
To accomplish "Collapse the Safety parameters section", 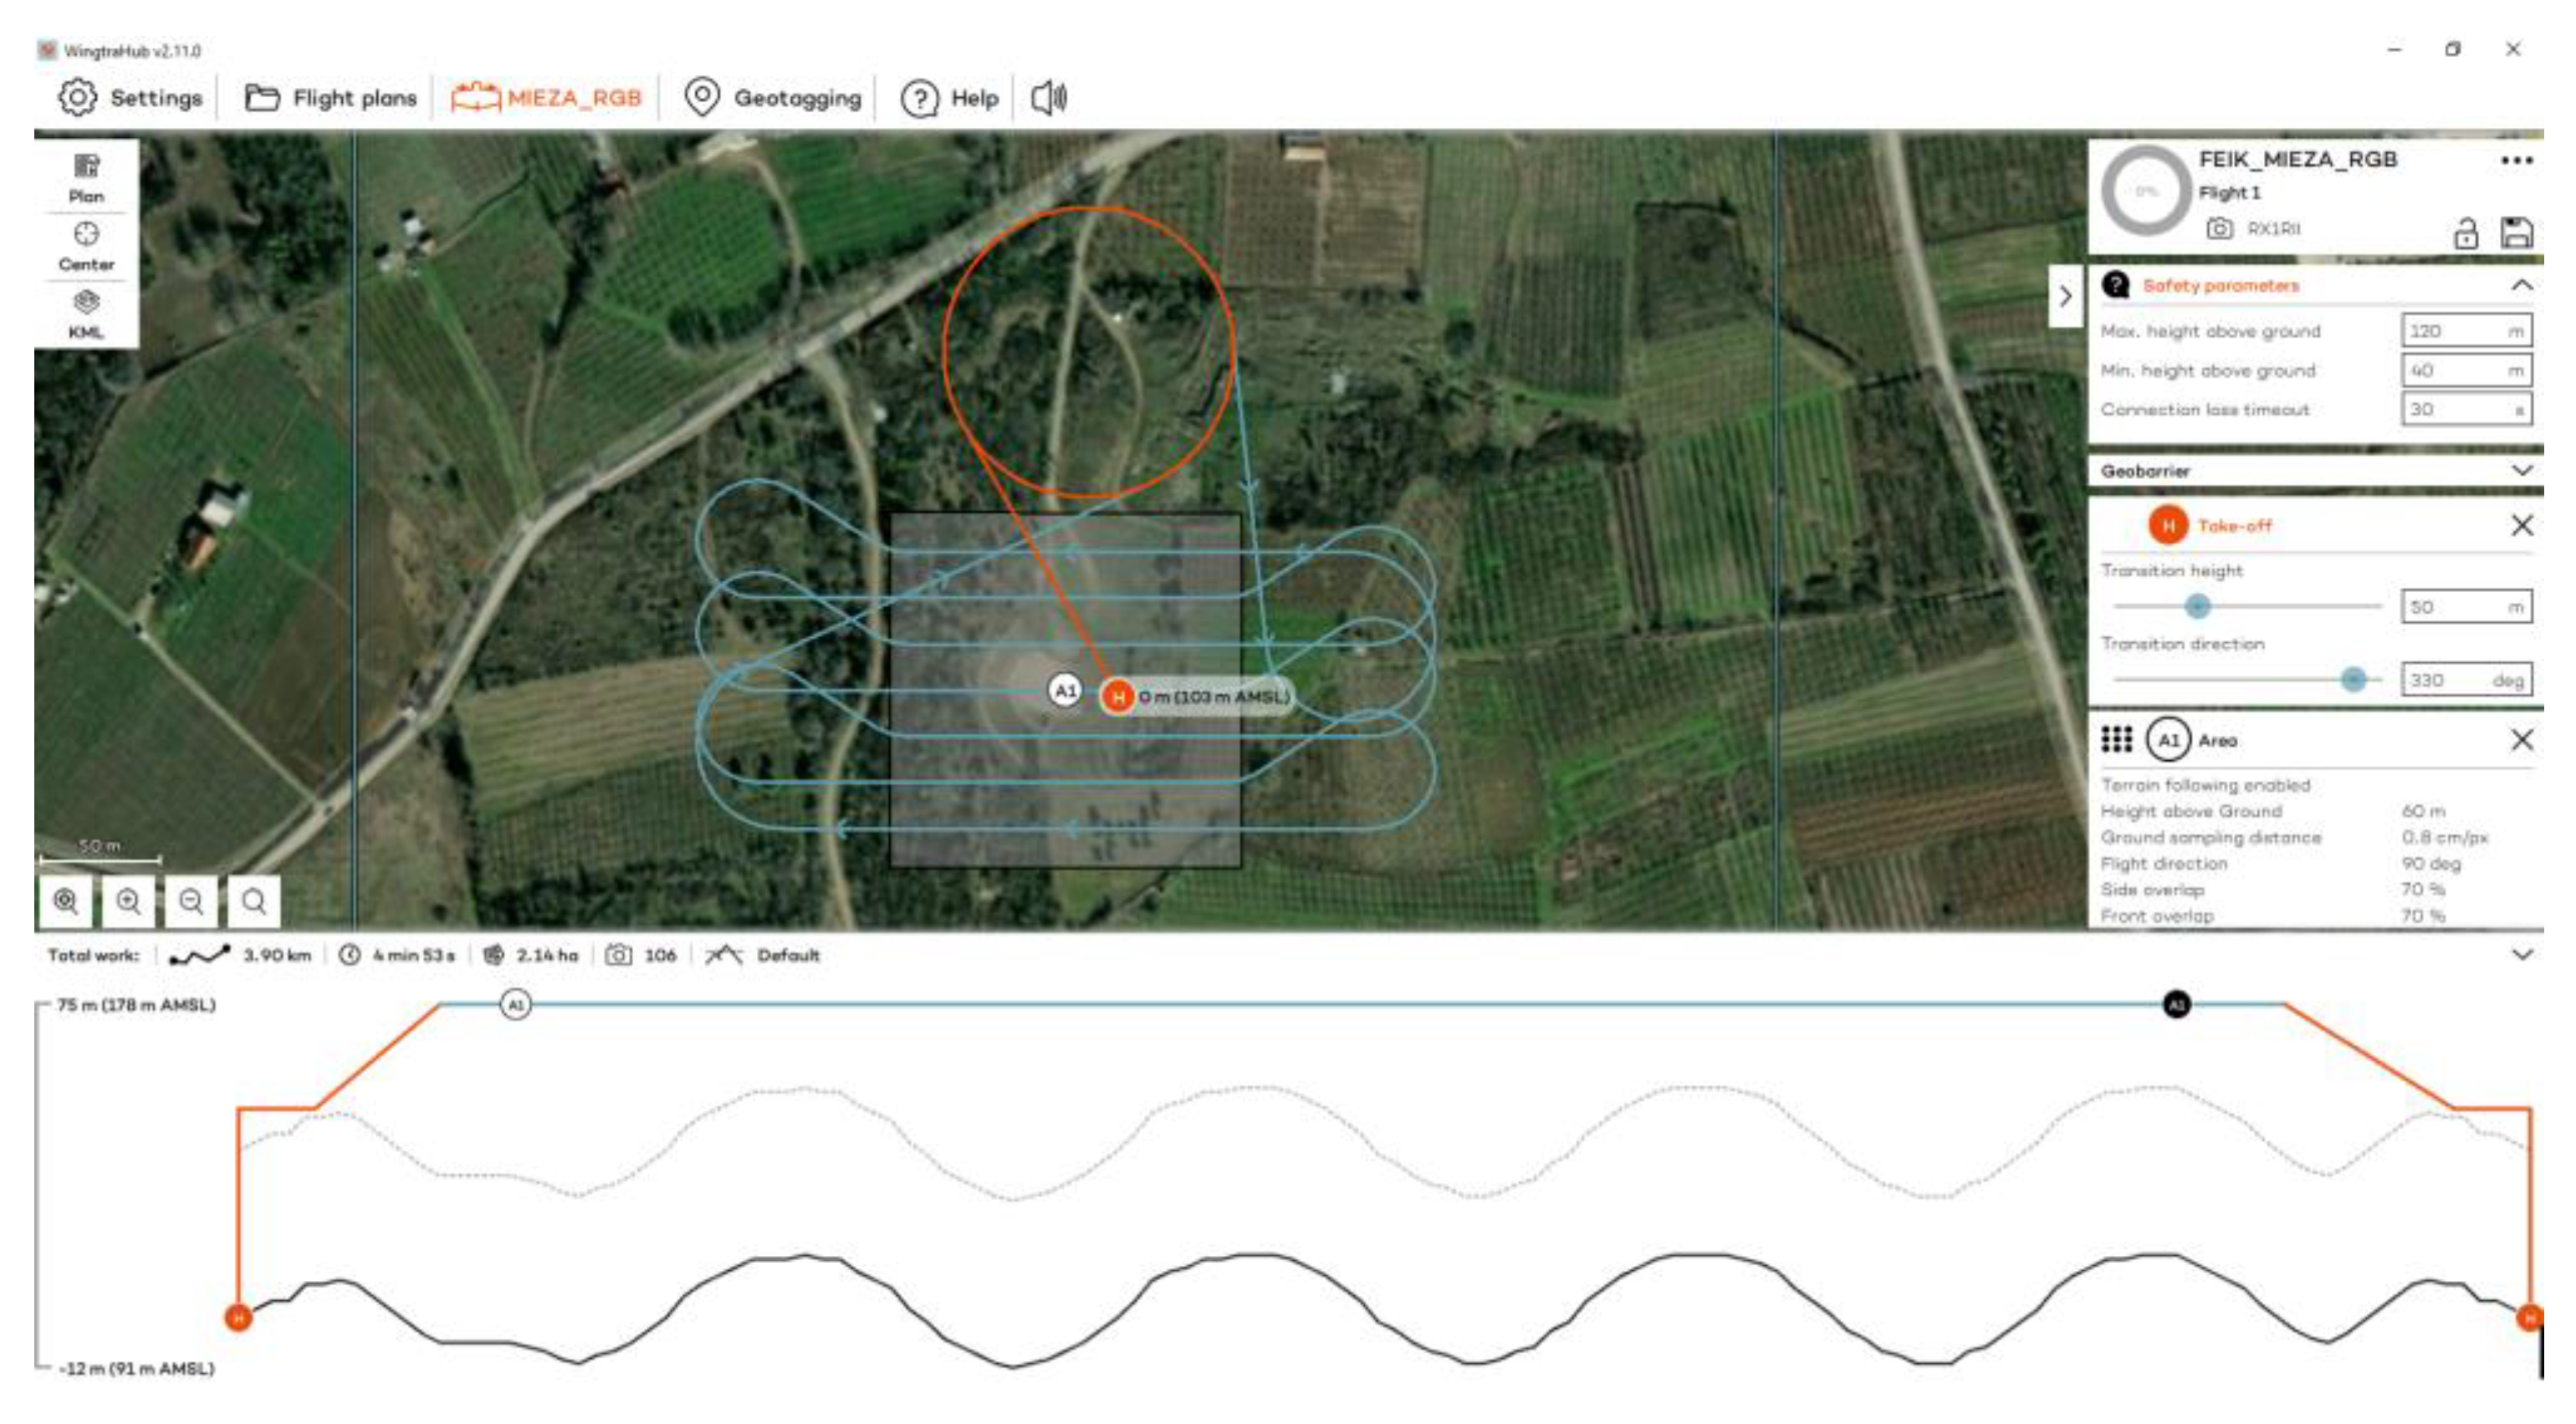I will (x=2521, y=285).
